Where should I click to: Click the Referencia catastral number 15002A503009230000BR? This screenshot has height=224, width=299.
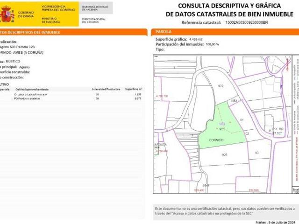click(x=246, y=22)
